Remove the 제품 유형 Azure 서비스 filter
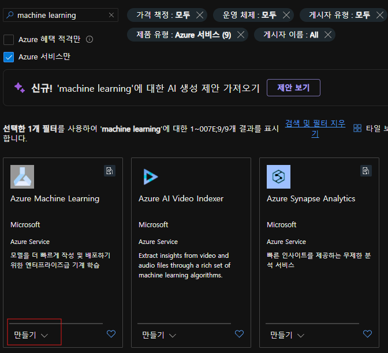388x353 pixels. coord(241,35)
